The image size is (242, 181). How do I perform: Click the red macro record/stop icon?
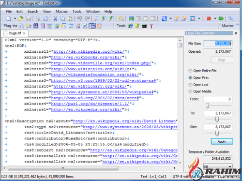pyautogui.click(x=209, y=18)
